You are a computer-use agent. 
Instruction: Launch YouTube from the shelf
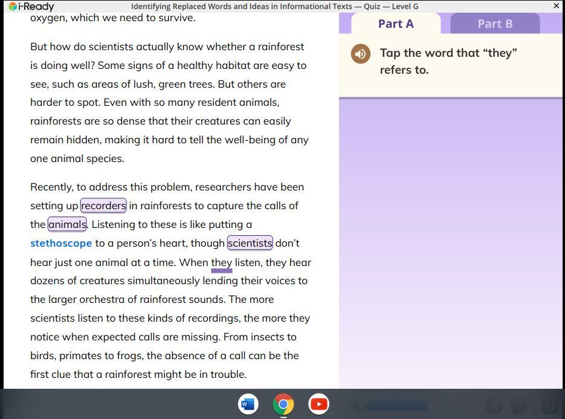point(318,404)
